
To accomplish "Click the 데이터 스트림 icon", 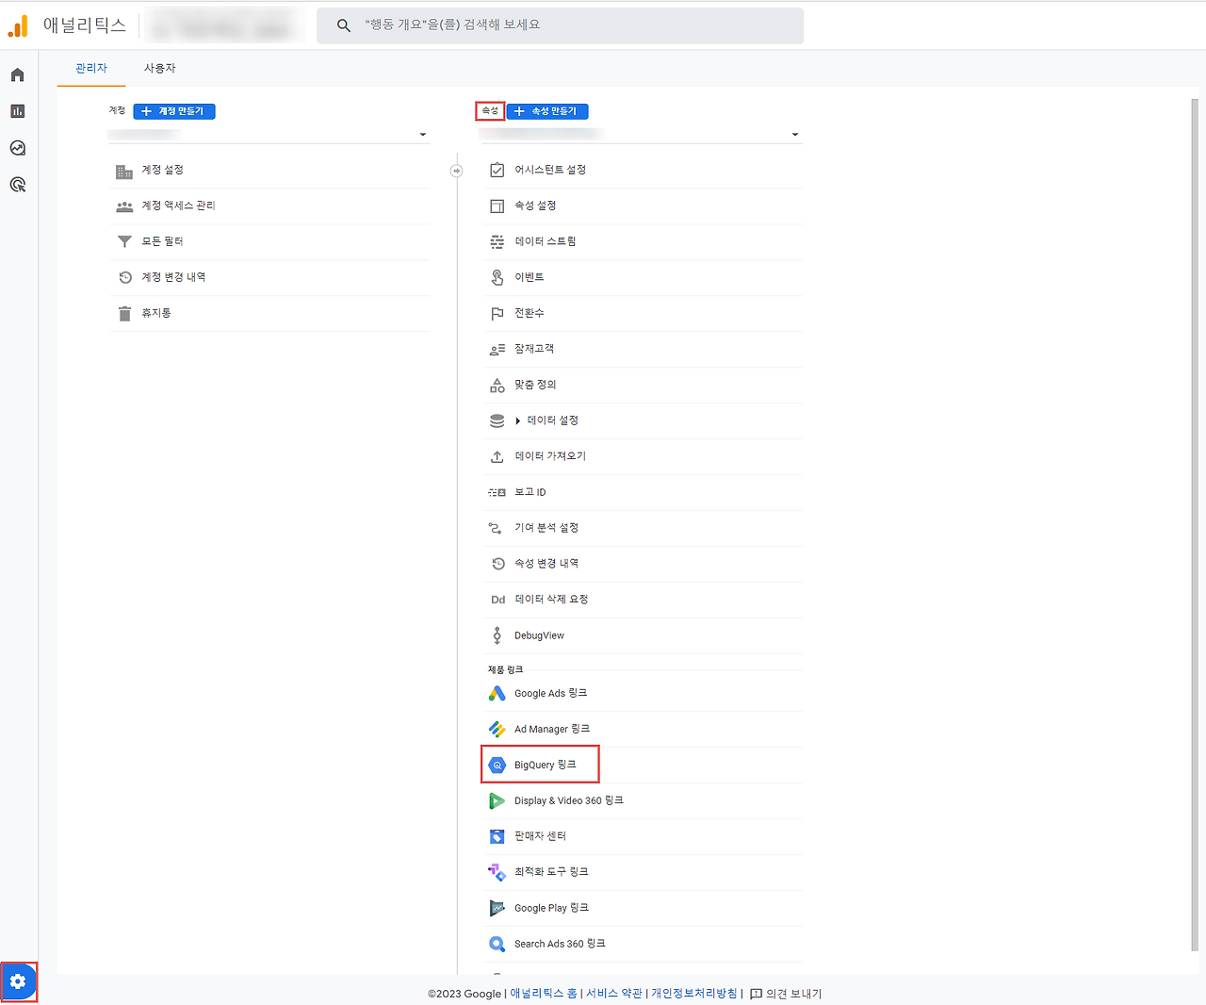I will pyautogui.click(x=497, y=242).
